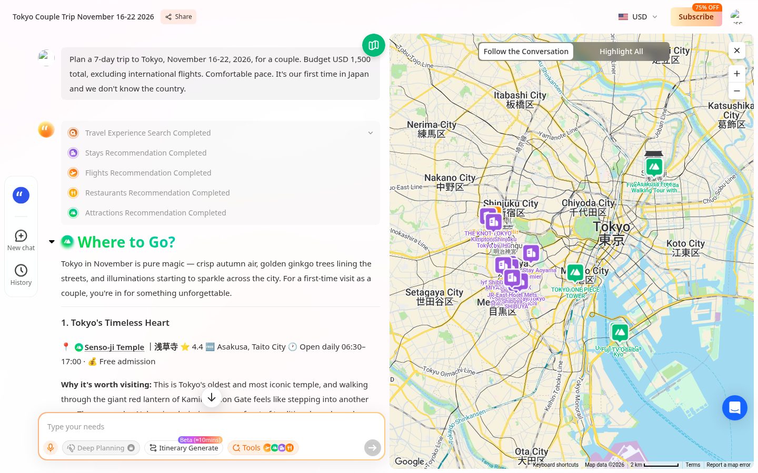Click Itinerary Generate button
The image size is (758, 473).
click(x=184, y=448)
